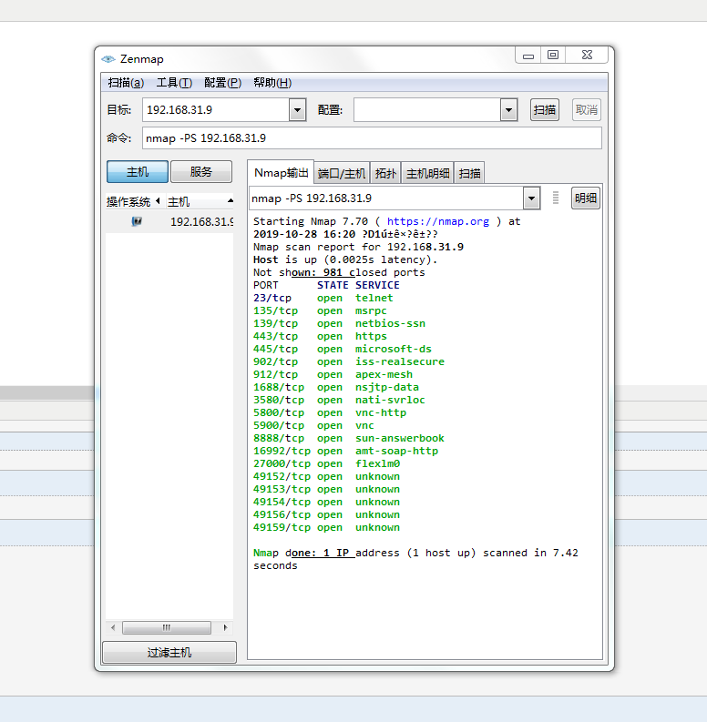Click the 5900/tcp vnc output line

313,425
